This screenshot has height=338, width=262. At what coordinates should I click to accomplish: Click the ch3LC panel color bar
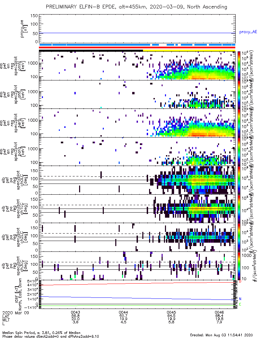[239, 266]
